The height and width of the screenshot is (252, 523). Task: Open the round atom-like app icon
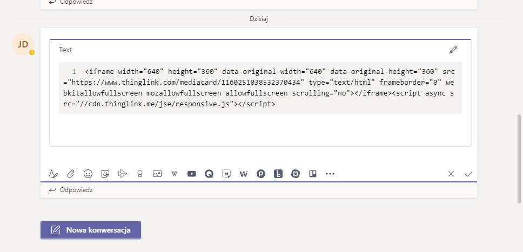(x=296, y=174)
